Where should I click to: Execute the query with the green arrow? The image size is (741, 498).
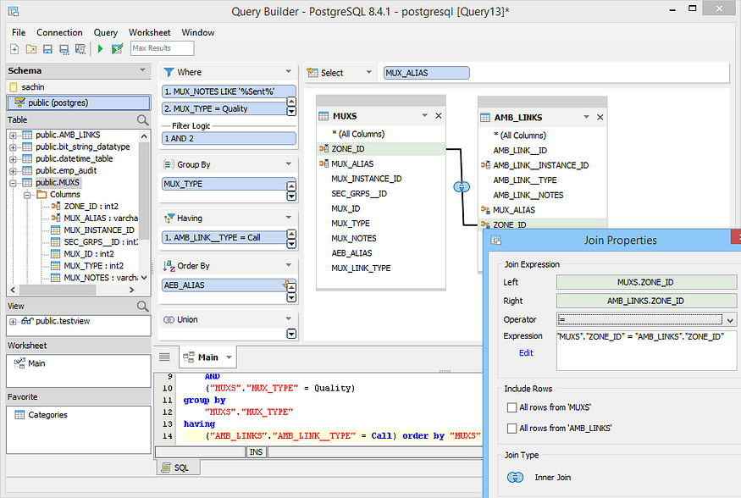tap(99, 48)
